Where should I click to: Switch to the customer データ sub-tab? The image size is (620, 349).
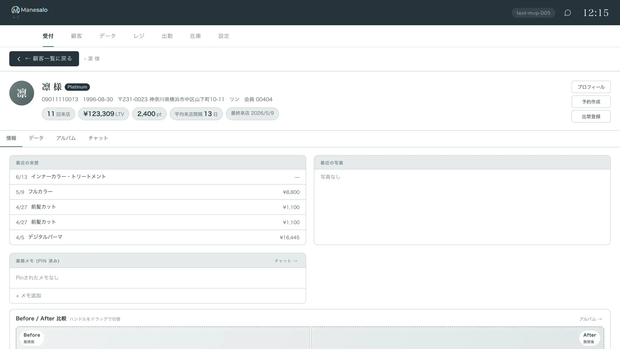tap(36, 138)
